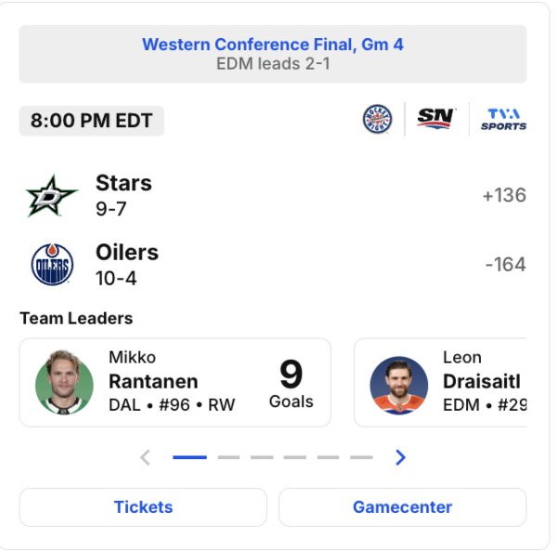Click the Hockey Night in Canada logo
The height and width of the screenshot is (551, 557).
click(377, 119)
